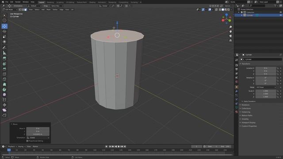The height and width of the screenshot is (159, 283).
Task: Click the Play animation button
Action: pyautogui.click(x=119, y=147)
